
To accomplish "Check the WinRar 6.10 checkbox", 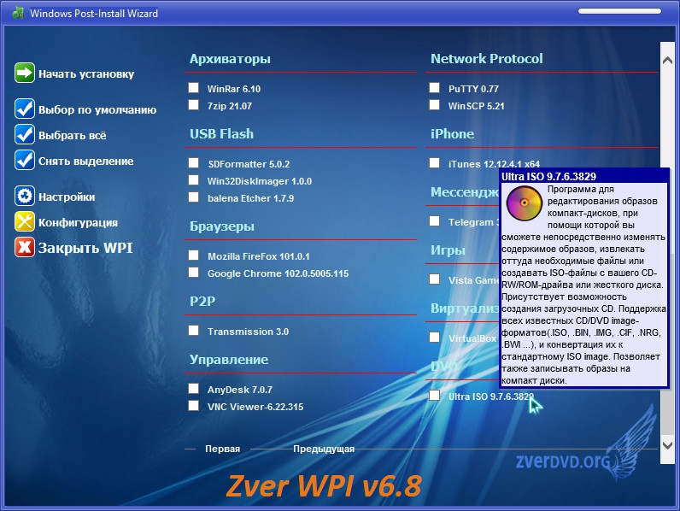I will pyautogui.click(x=193, y=88).
